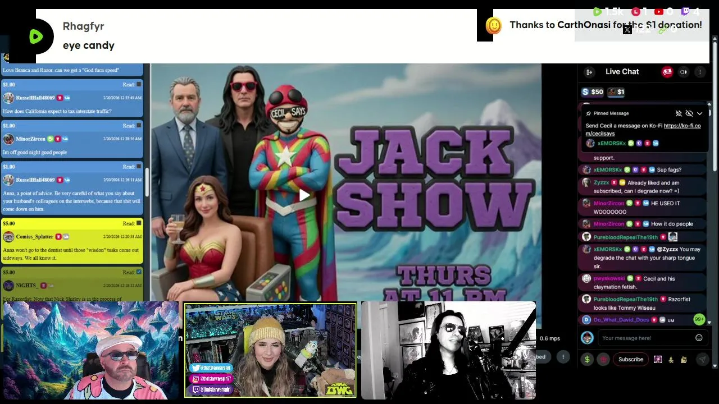Click the smiley donation alert icon

[x=493, y=26]
